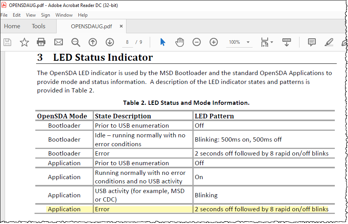The width and height of the screenshot is (348, 224).
Task: Email this PDF as attachment
Action: (x=58, y=42)
